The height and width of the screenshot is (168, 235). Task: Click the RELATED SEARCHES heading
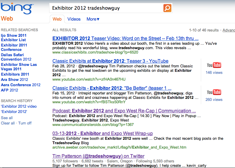[19, 30]
